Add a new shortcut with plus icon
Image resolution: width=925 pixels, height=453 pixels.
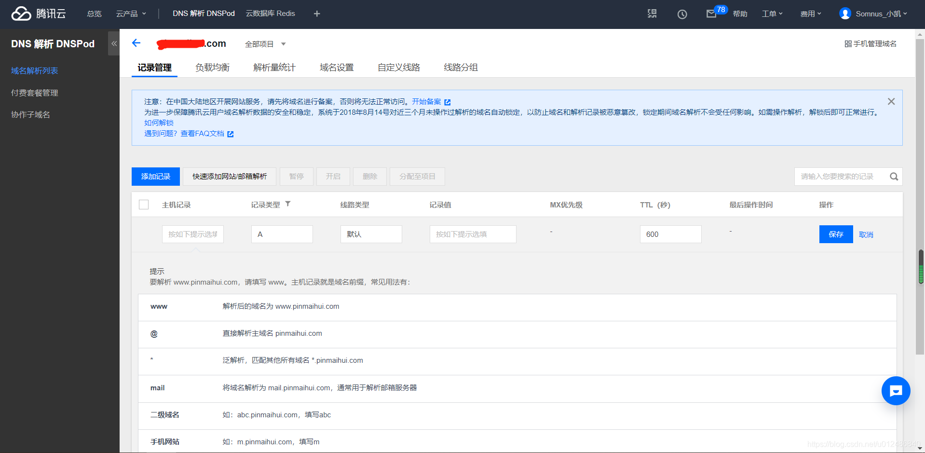pos(317,14)
